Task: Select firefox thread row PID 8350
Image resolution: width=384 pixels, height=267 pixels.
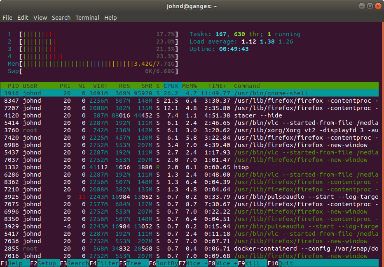Action: 189,219
